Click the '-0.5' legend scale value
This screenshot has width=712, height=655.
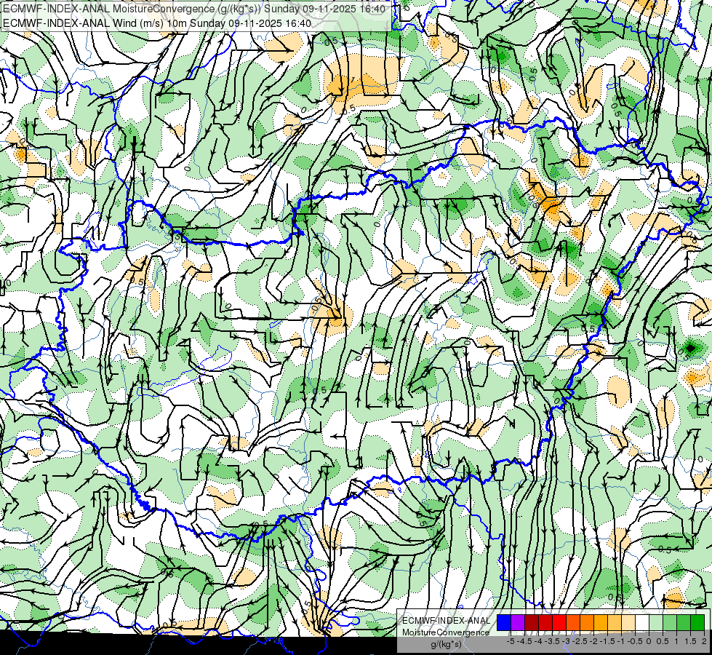(635, 641)
